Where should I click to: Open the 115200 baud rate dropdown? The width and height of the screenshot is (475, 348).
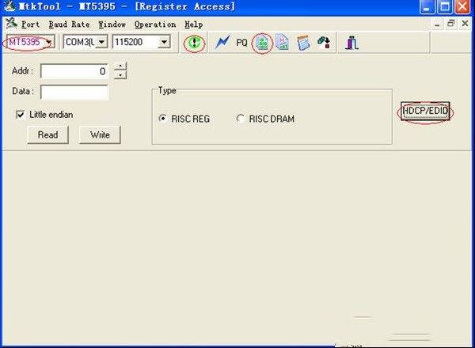(164, 42)
